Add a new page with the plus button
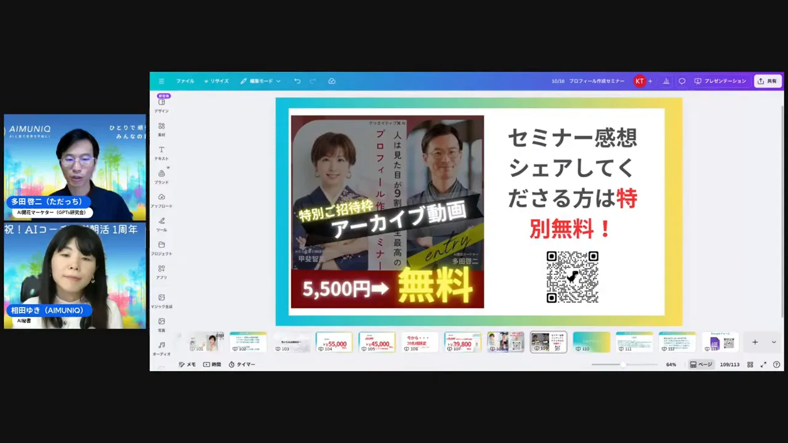Screen dimensions: 788x443 tap(755, 342)
